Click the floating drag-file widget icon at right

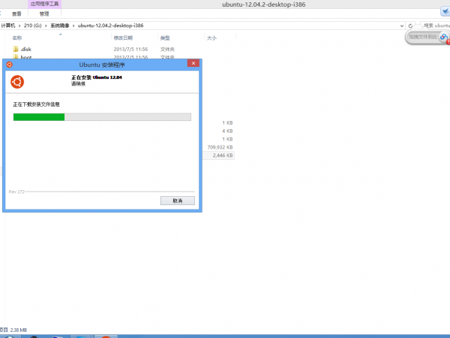point(443,37)
